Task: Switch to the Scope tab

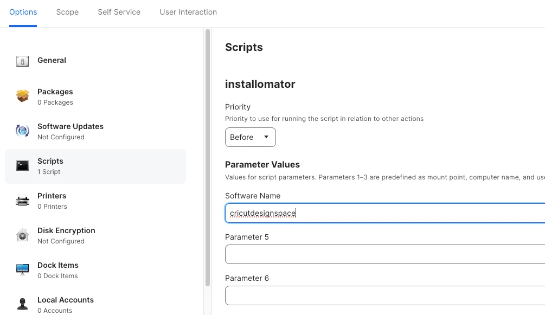Action: tap(67, 12)
